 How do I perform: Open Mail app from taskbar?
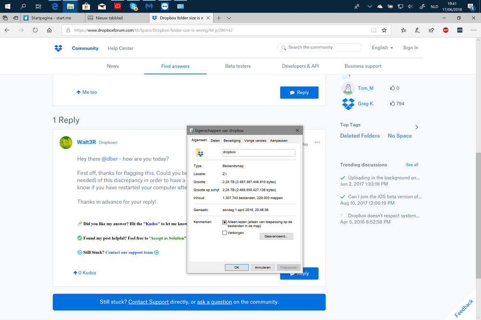point(102,6)
